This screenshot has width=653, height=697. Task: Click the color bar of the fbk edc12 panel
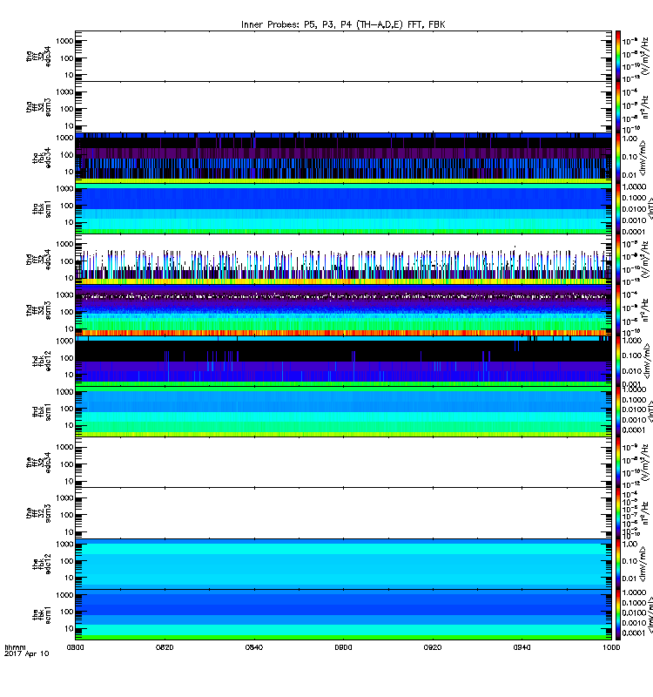[618, 564]
